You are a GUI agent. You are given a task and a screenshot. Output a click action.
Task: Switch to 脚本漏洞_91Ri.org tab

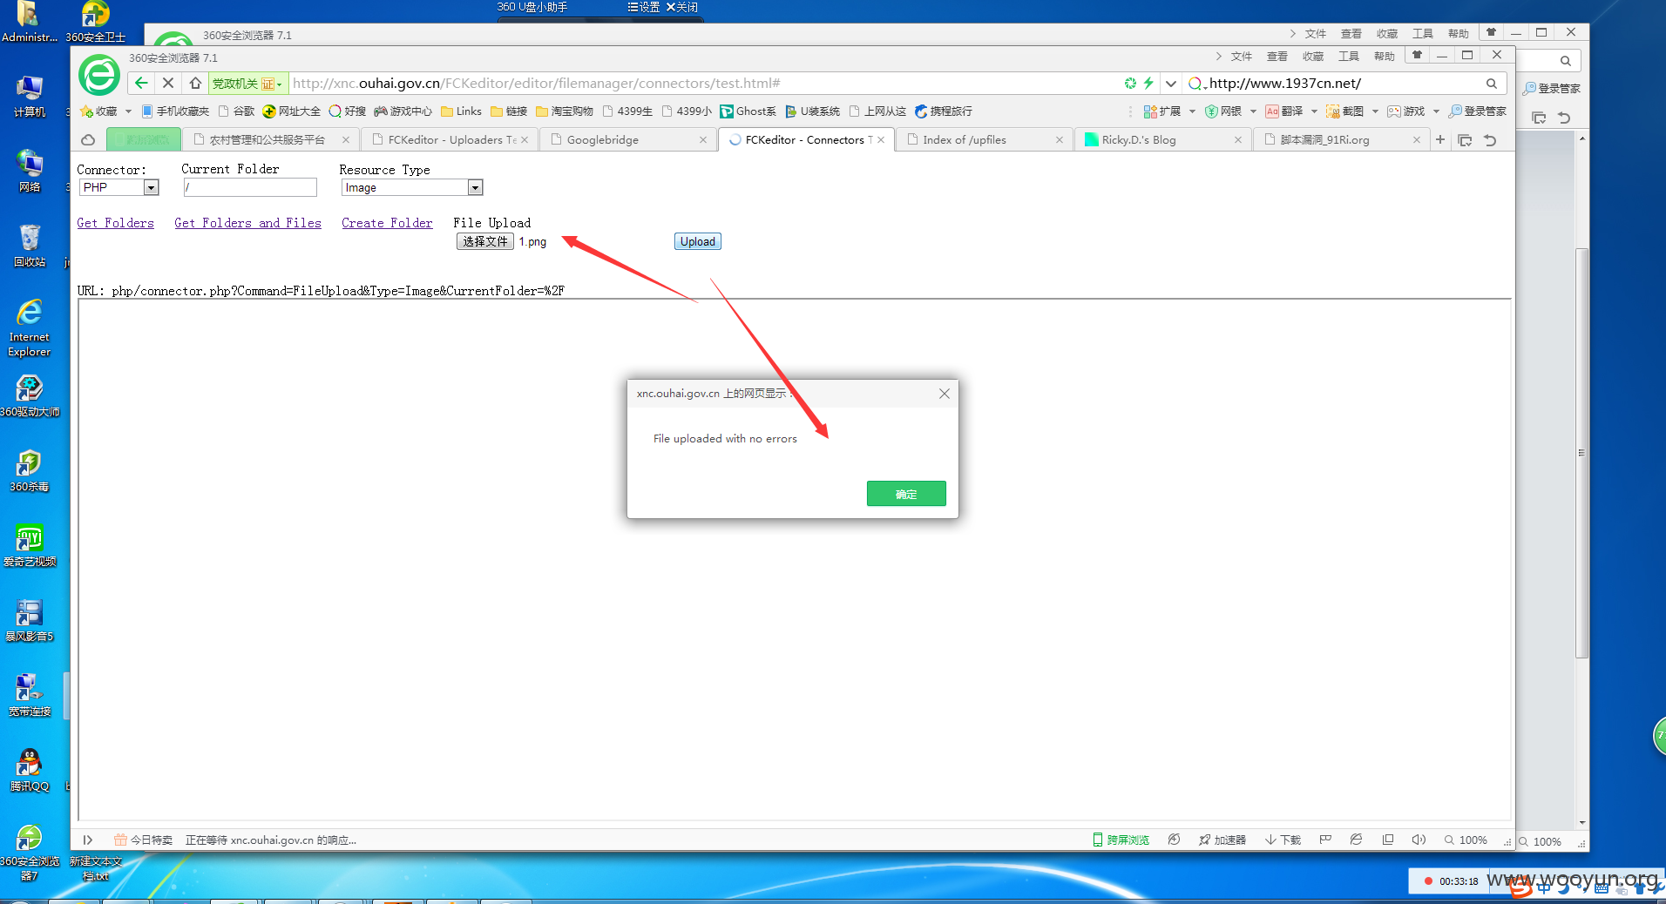[1340, 139]
